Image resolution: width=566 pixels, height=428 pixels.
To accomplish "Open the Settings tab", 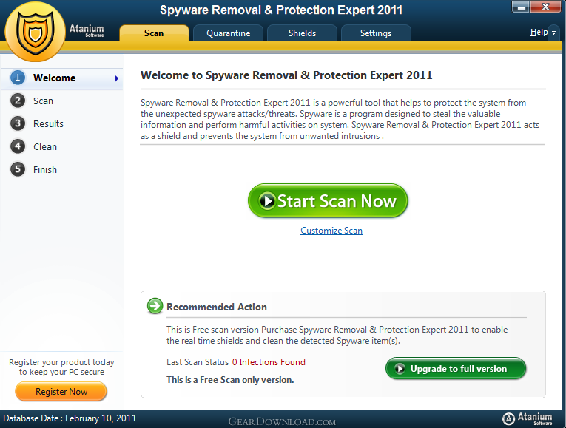I will 376,33.
